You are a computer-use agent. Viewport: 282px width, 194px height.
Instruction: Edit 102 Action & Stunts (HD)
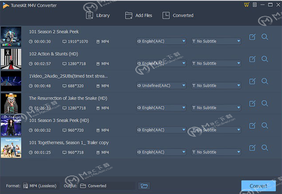[x=252, y=59]
